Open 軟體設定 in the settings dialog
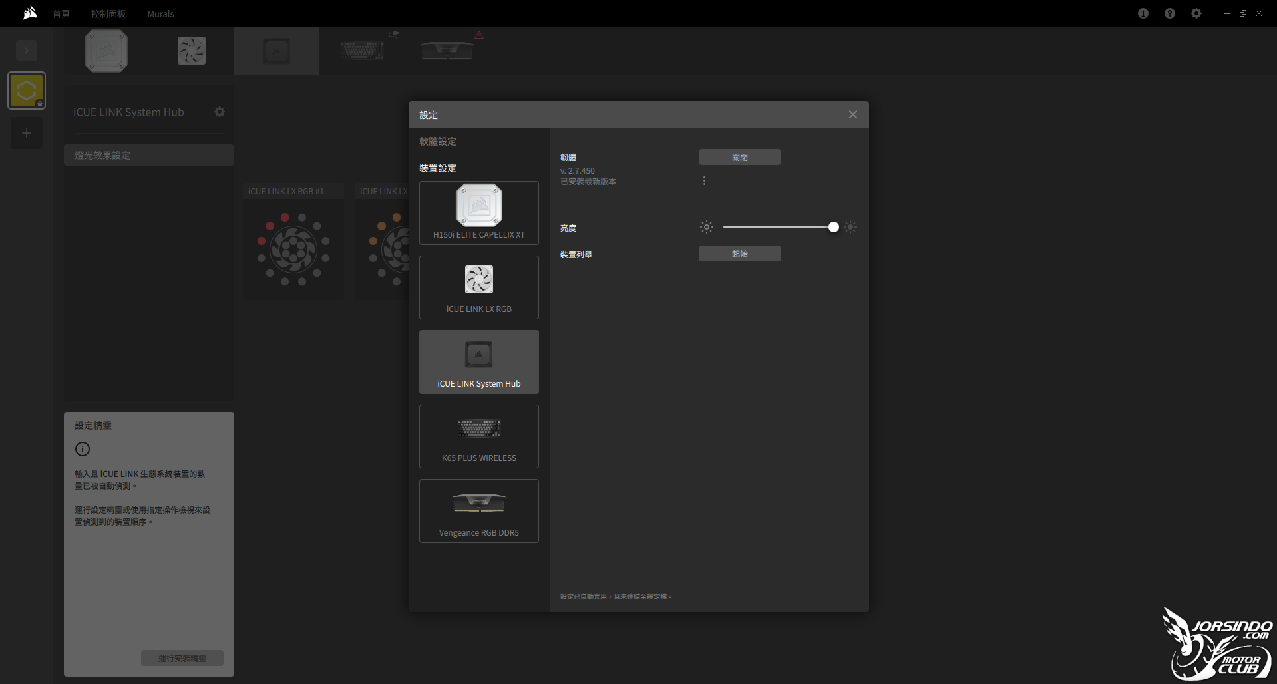The width and height of the screenshot is (1277, 684). 438,141
